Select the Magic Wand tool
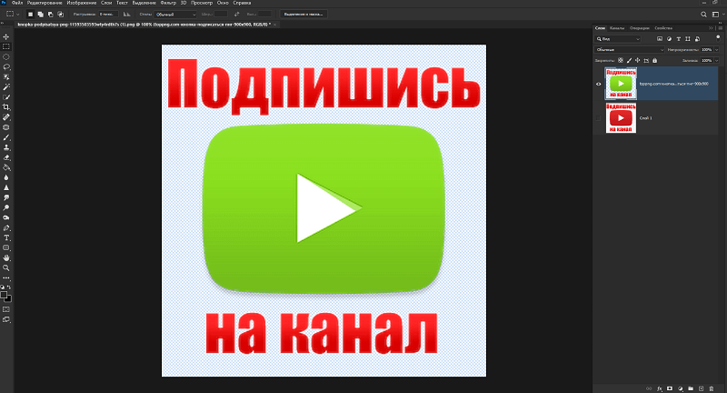 [x=6, y=87]
